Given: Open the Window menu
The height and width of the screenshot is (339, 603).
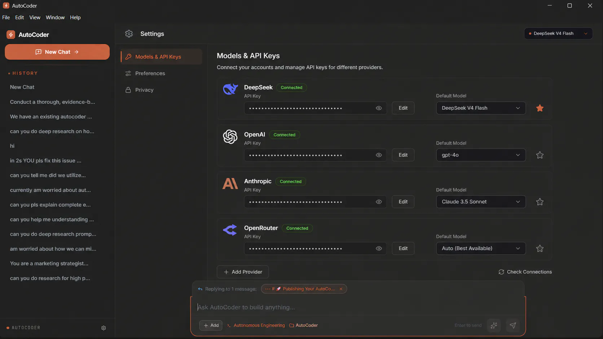Looking at the screenshot, I should coord(55,17).
